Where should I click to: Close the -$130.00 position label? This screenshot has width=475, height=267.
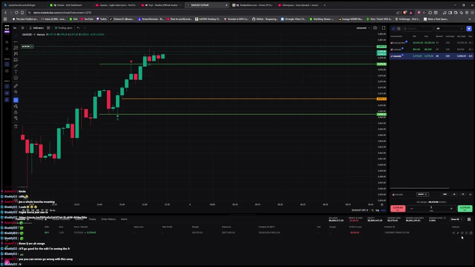(32, 46)
